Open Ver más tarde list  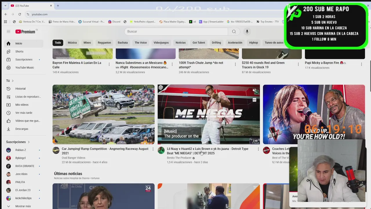pos(24,113)
